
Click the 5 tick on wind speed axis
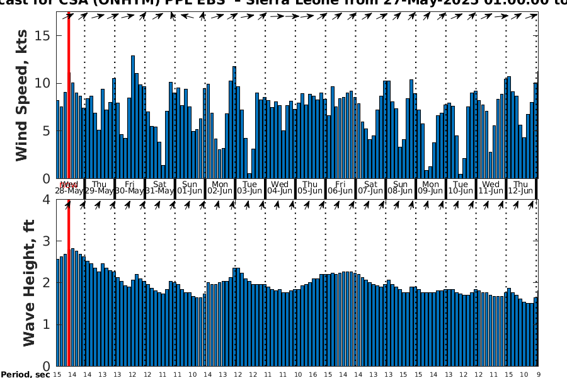pos(47,131)
